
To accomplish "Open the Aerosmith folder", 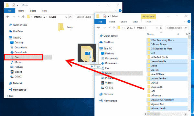I will click(x=157, y=87).
